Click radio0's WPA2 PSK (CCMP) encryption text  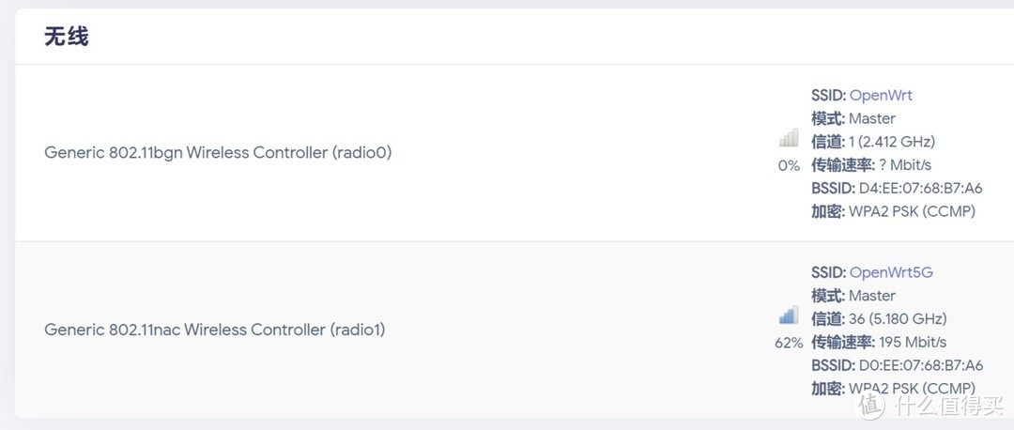[x=912, y=211]
